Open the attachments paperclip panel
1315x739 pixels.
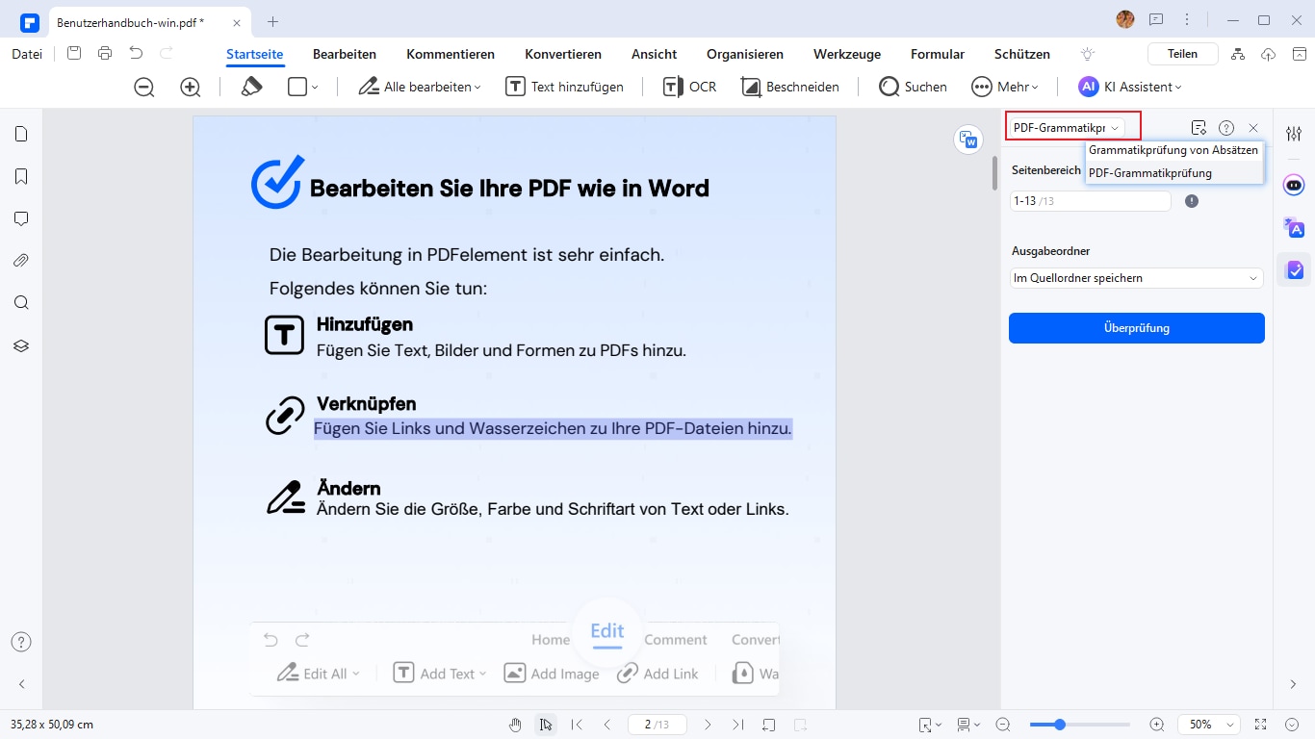coord(21,261)
